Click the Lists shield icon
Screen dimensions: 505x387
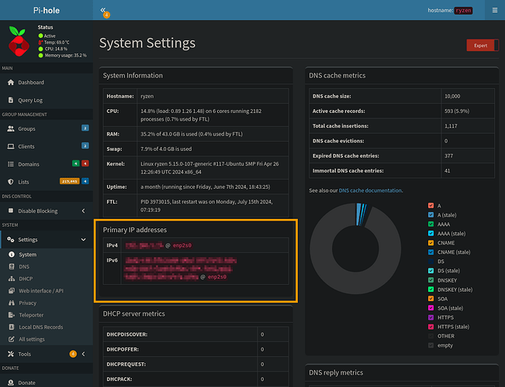pos(9,181)
